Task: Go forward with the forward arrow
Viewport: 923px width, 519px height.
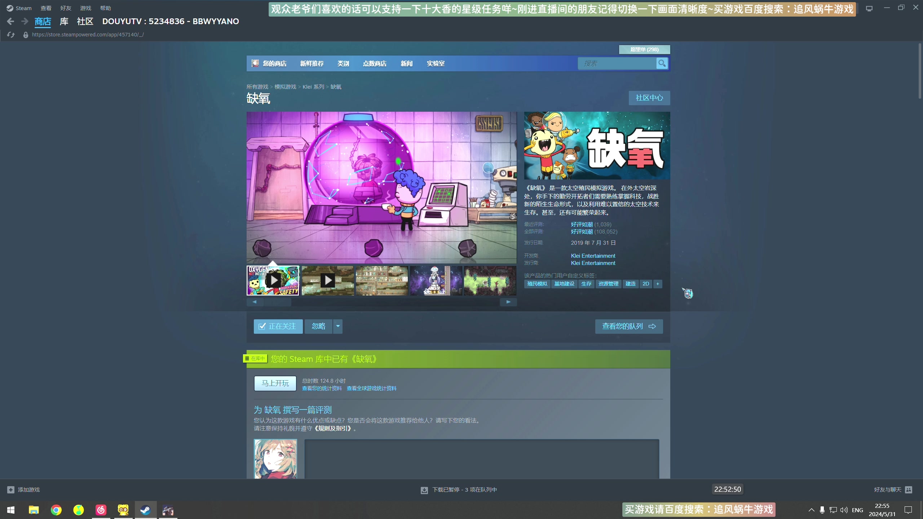Action: (x=25, y=22)
